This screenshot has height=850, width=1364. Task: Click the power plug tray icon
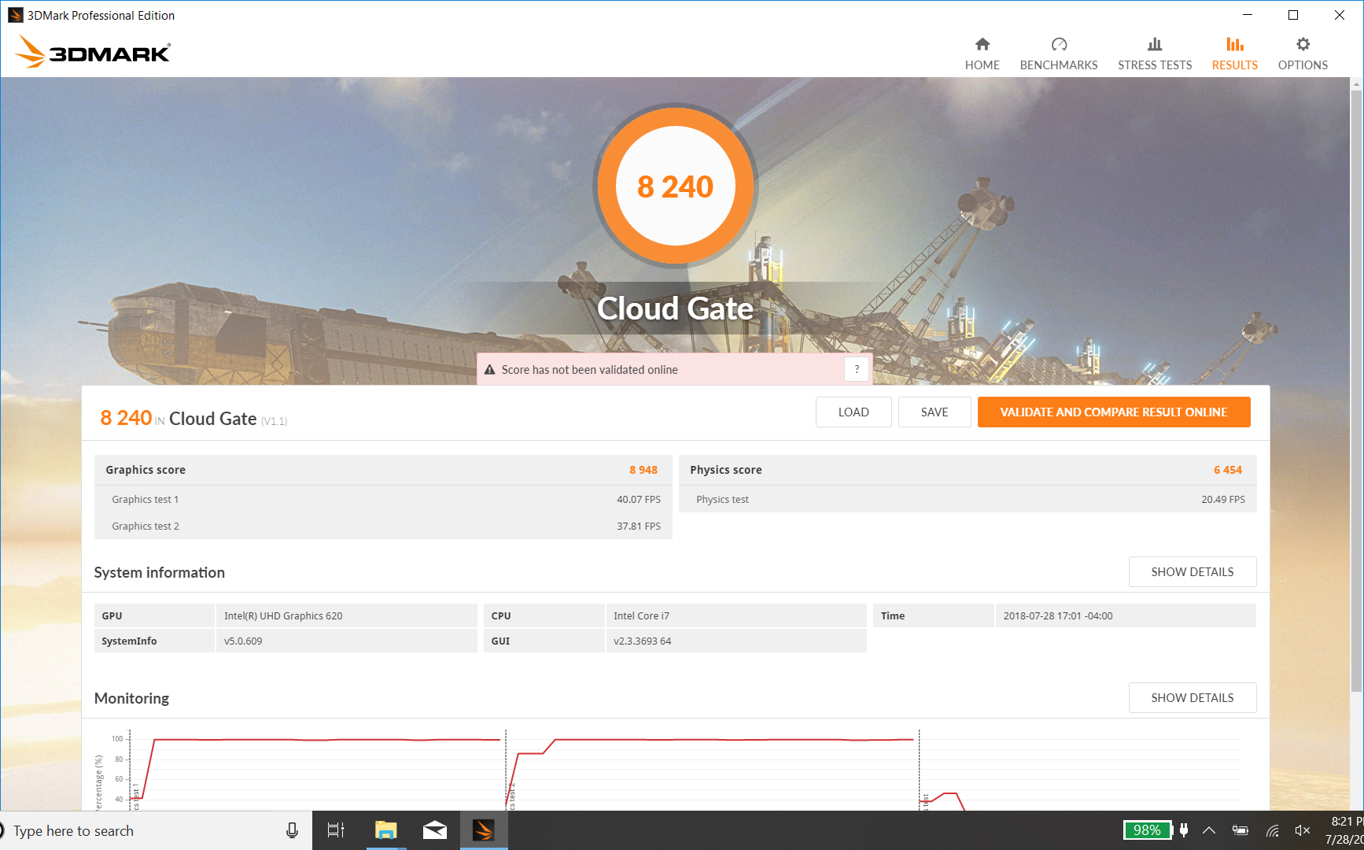(x=1184, y=830)
